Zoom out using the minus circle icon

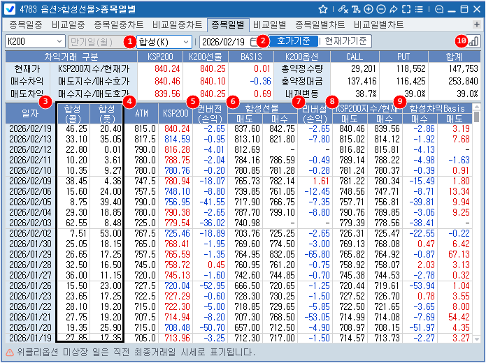[380, 9]
